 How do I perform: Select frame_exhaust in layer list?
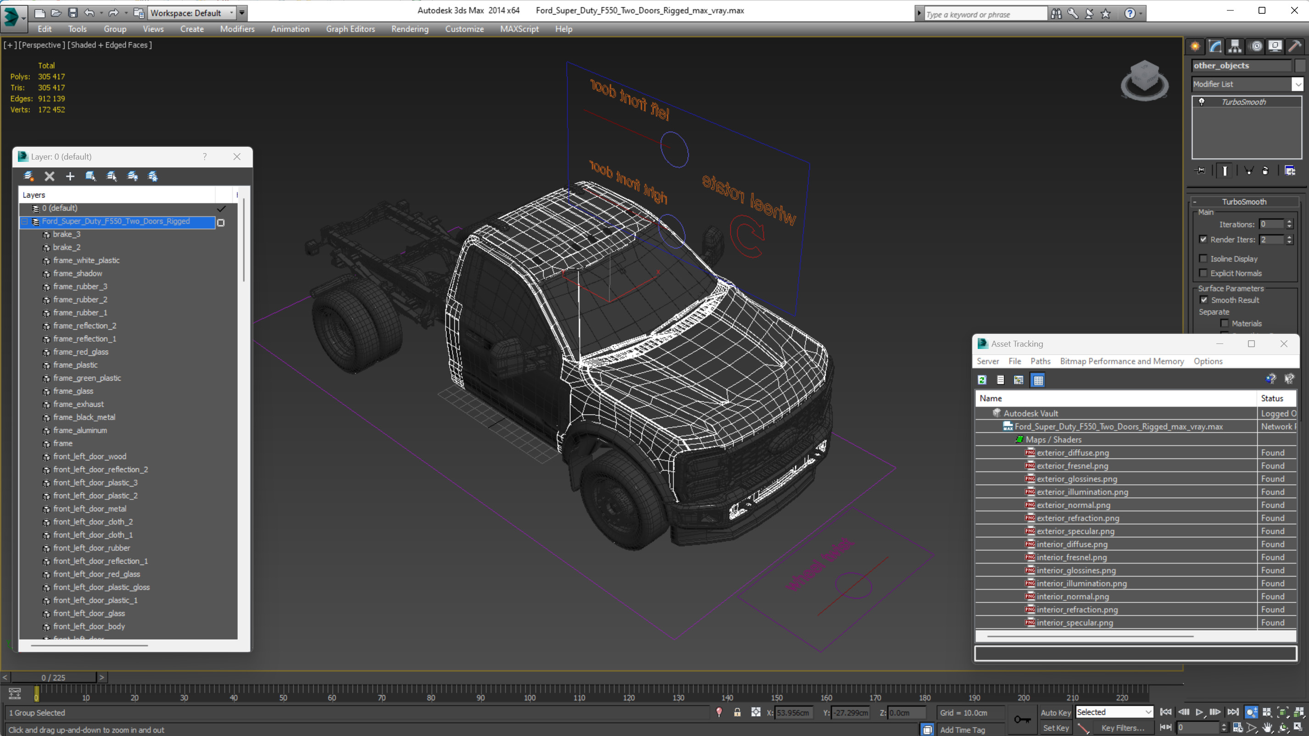[x=78, y=404]
